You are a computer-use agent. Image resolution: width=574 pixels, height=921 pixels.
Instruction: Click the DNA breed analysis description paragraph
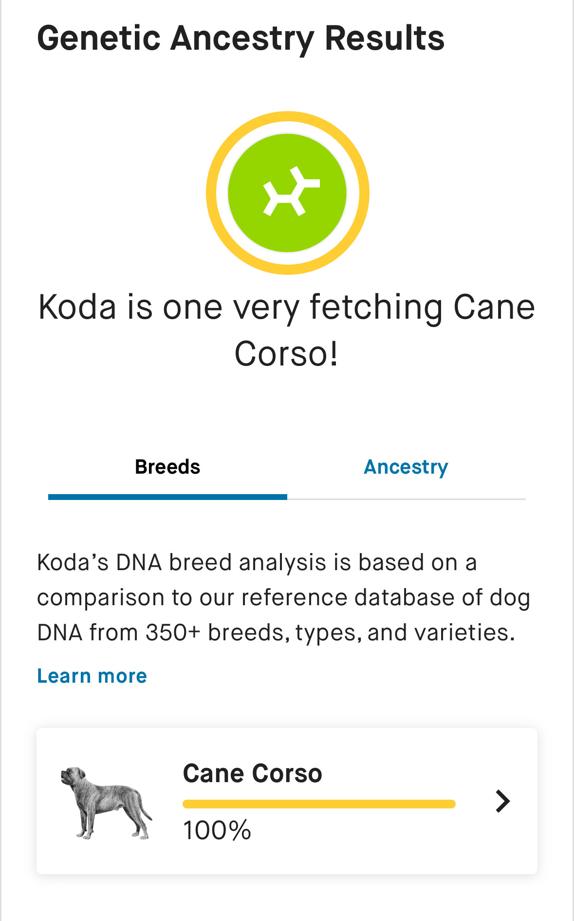[283, 597]
